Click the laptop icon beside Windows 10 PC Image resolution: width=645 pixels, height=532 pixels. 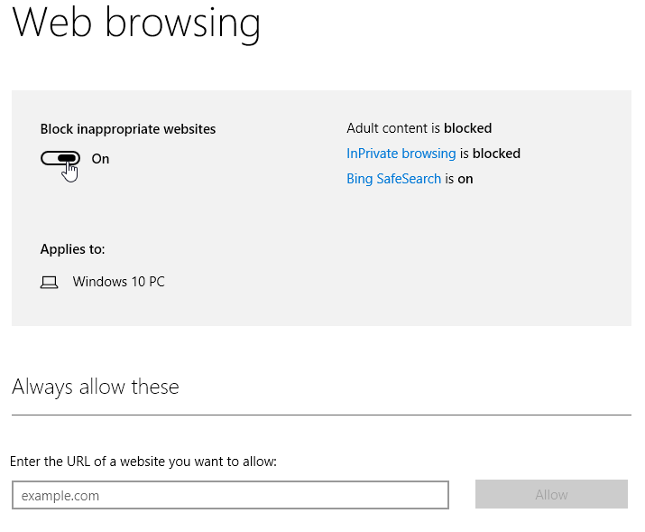[x=49, y=282]
